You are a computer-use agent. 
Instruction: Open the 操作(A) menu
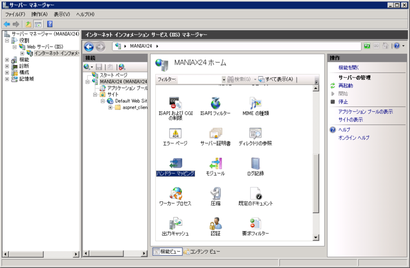point(39,14)
